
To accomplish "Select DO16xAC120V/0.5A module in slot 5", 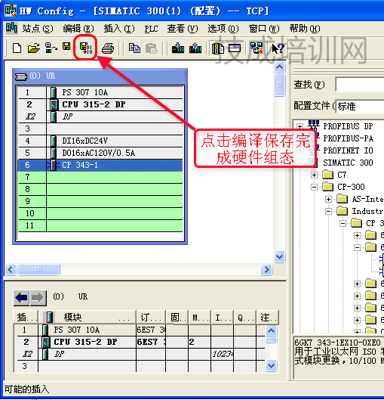I will (100, 153).
